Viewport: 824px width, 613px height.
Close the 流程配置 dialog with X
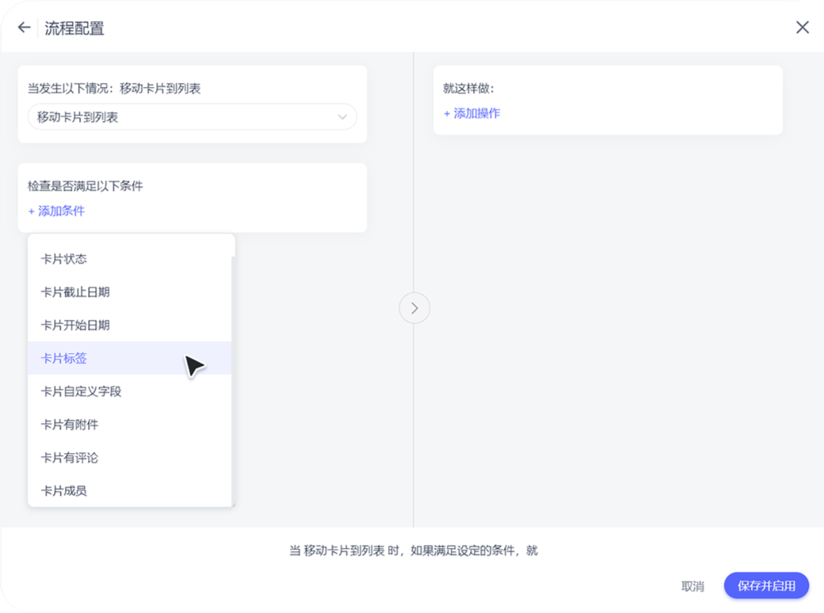point(802,28)
